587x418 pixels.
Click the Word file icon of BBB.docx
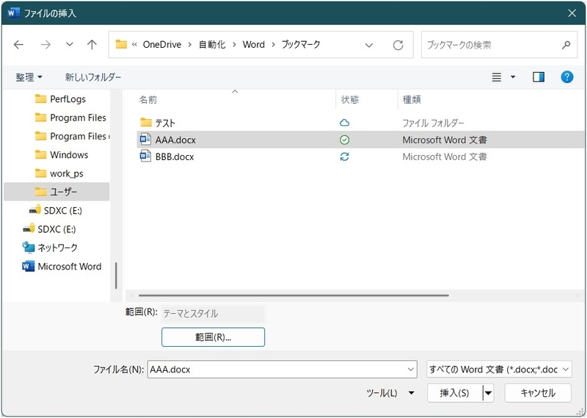coord(145,156)
